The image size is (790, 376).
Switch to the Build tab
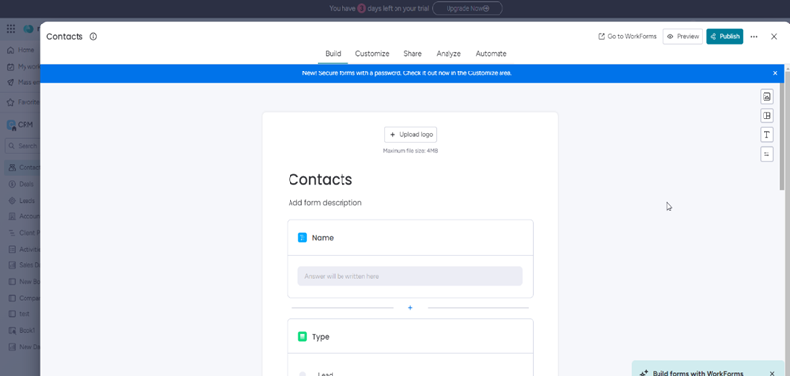tap(333, 53)
